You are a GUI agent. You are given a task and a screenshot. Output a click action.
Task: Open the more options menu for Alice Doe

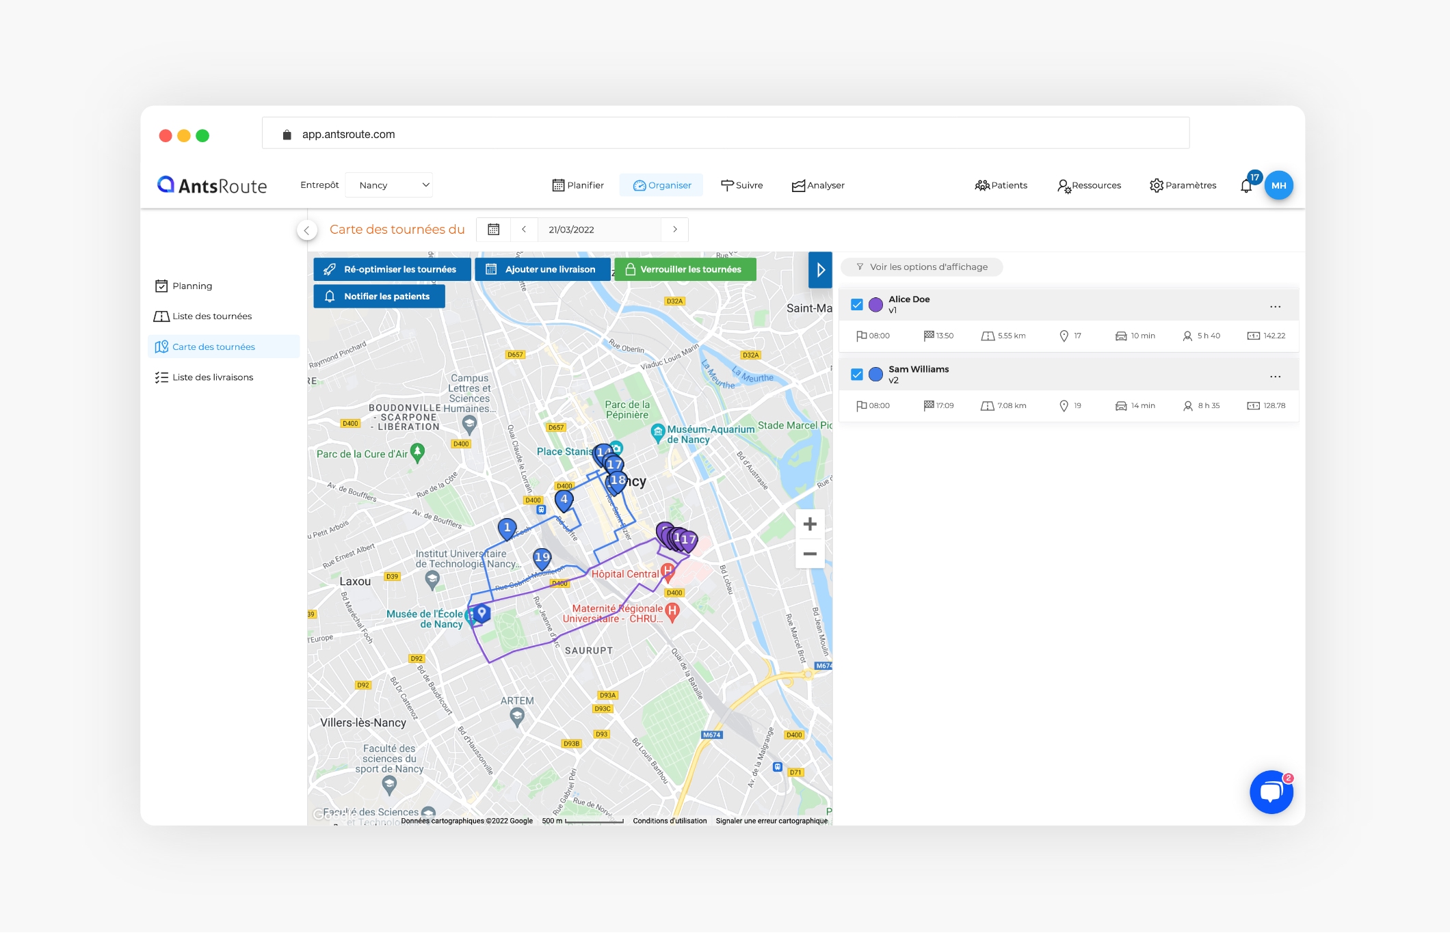[1275, 307]
